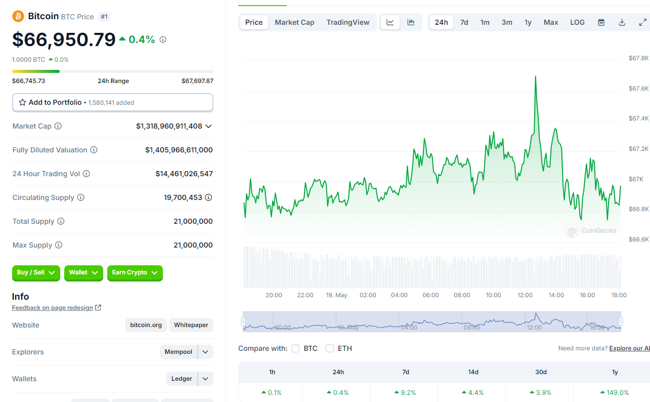Image resolution: width=650 pixels, height=402 pixels.
Task: Open price change info icon beside 0.4%
Action: tap(163, 39)
